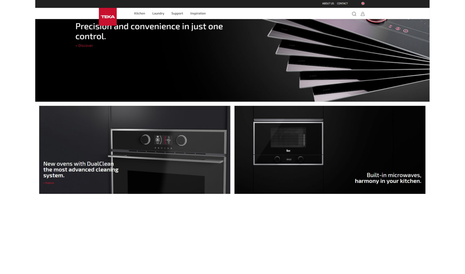This screenshot has height=274, width=465.
Task: Open the Kitchen menu dropdown
Action: [139, 13]
